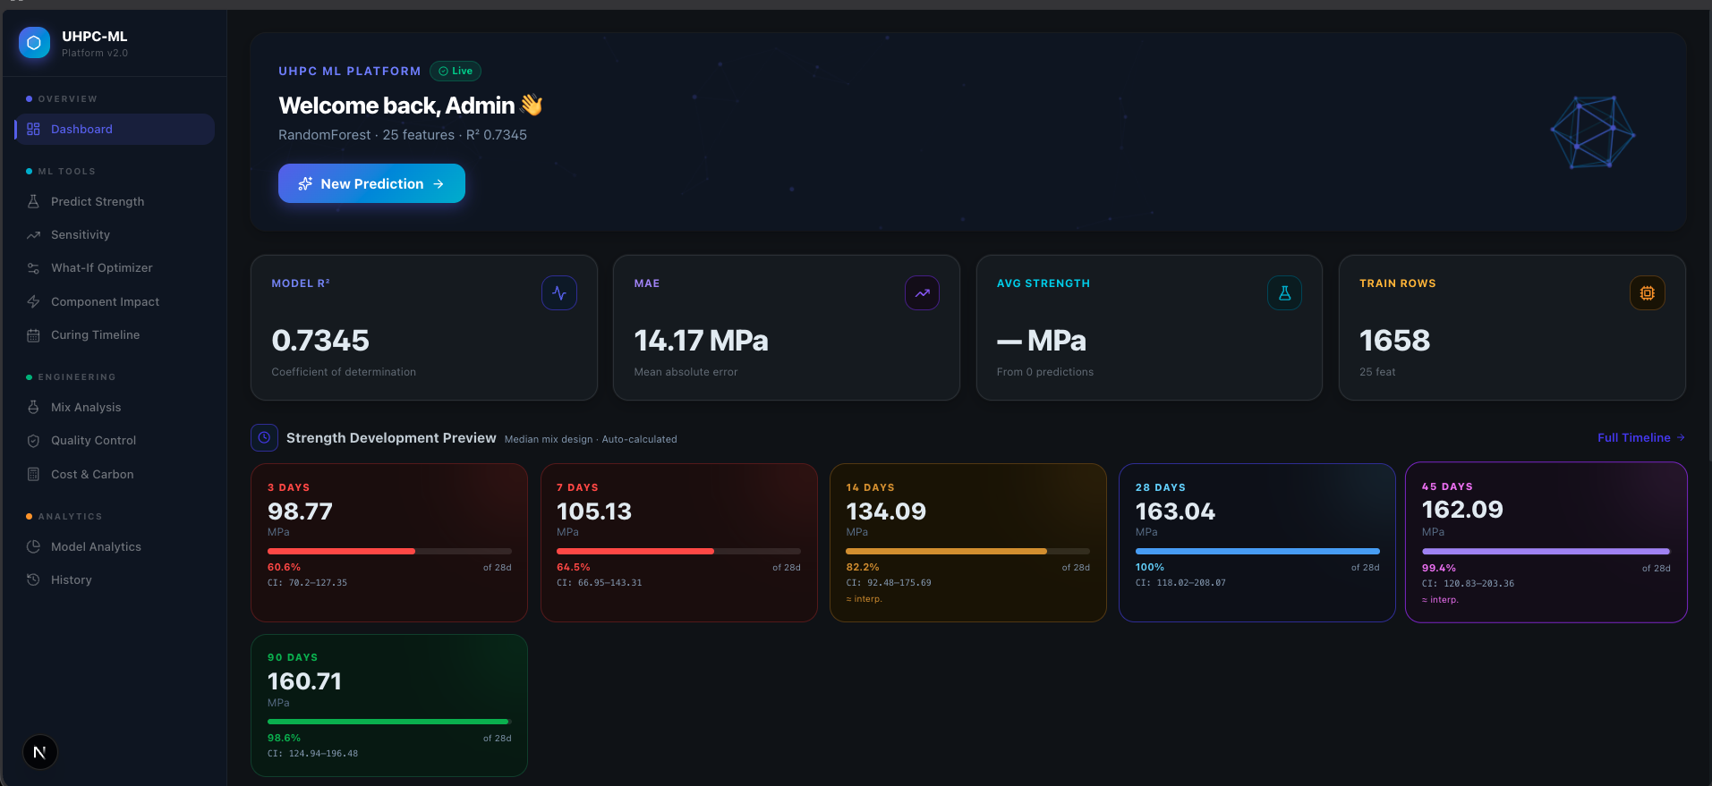Click the trending arrow icon on MAE card
This screenshot has width=1712, height=786.
[922, 293]
